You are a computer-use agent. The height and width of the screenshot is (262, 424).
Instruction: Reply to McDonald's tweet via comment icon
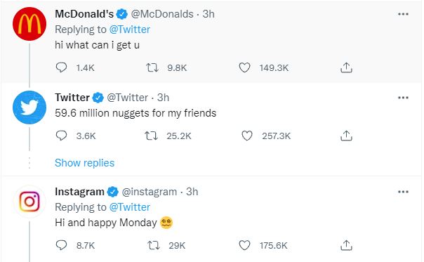[61, 67]
